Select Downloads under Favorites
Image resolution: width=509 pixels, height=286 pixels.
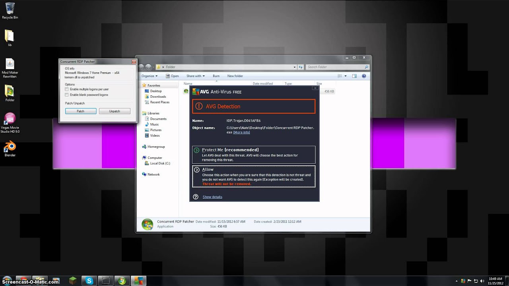tap(158, 97)
